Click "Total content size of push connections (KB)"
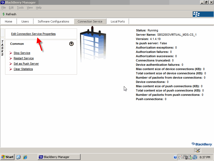Screen dimensions: 214x161 pyautogui.click(x=168, y=90)
